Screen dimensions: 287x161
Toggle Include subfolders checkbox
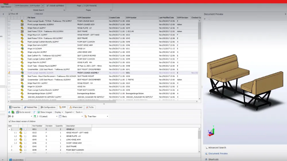click(48, 6)
